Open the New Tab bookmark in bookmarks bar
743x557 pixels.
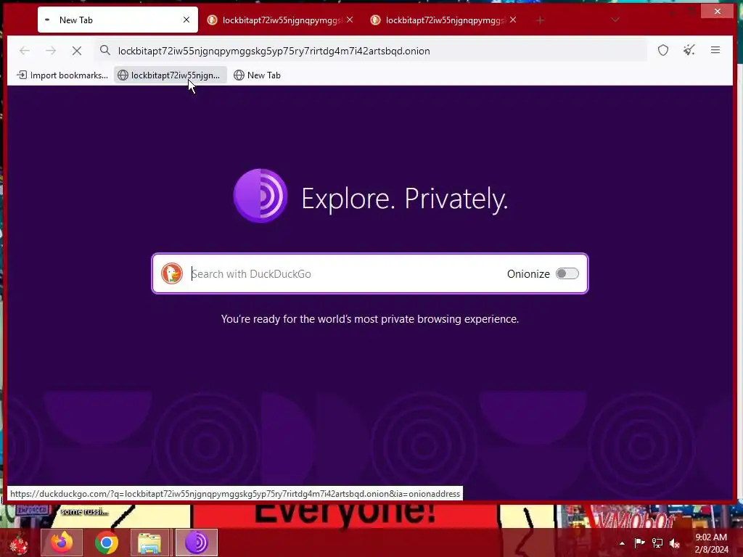[258, 75]
